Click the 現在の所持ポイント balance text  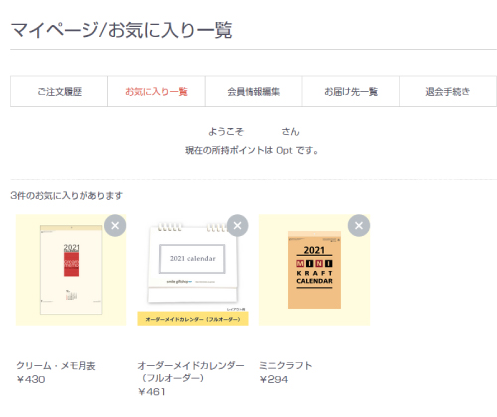(251, 150)
